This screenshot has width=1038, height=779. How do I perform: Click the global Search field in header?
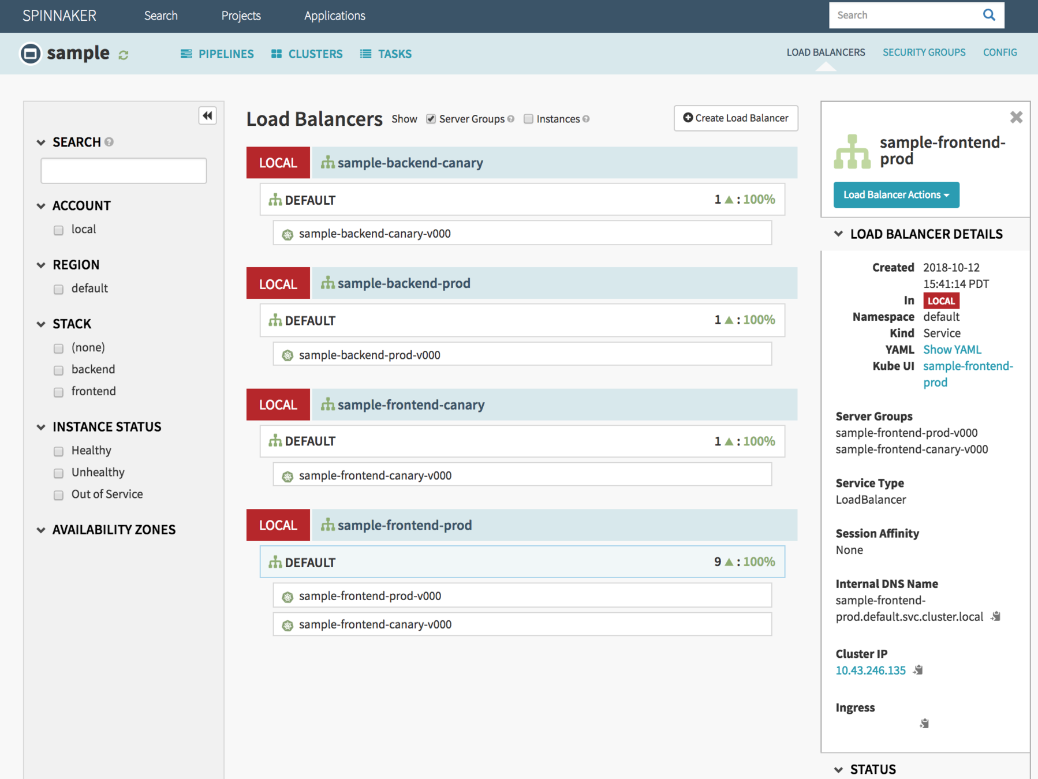(x=905, y=15)
